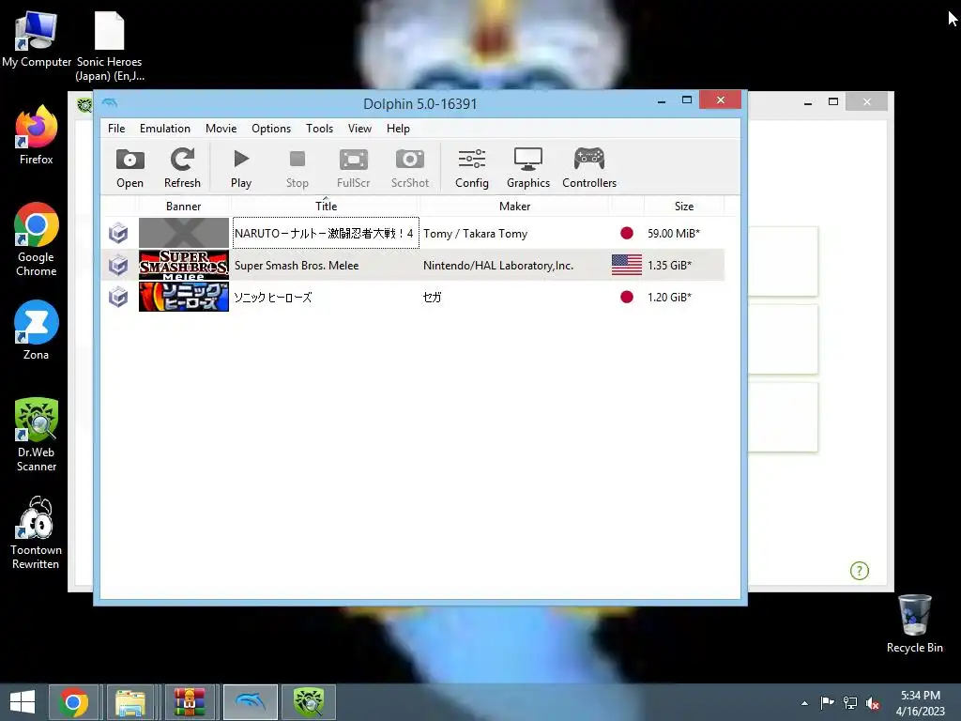This screenshot has width=961, height=721.
Task: Click the muted volume tray icon
Action: pos(872,703)
